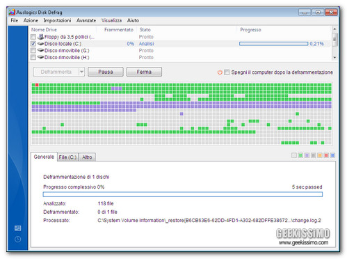Image resolution: width=347 pixels, height=259 pixels.
Task: Click the change.log.2 processed file path
Action: pos(209,221)
